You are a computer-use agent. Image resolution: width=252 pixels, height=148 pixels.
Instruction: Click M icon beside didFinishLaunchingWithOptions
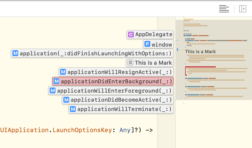click(15, 53)
